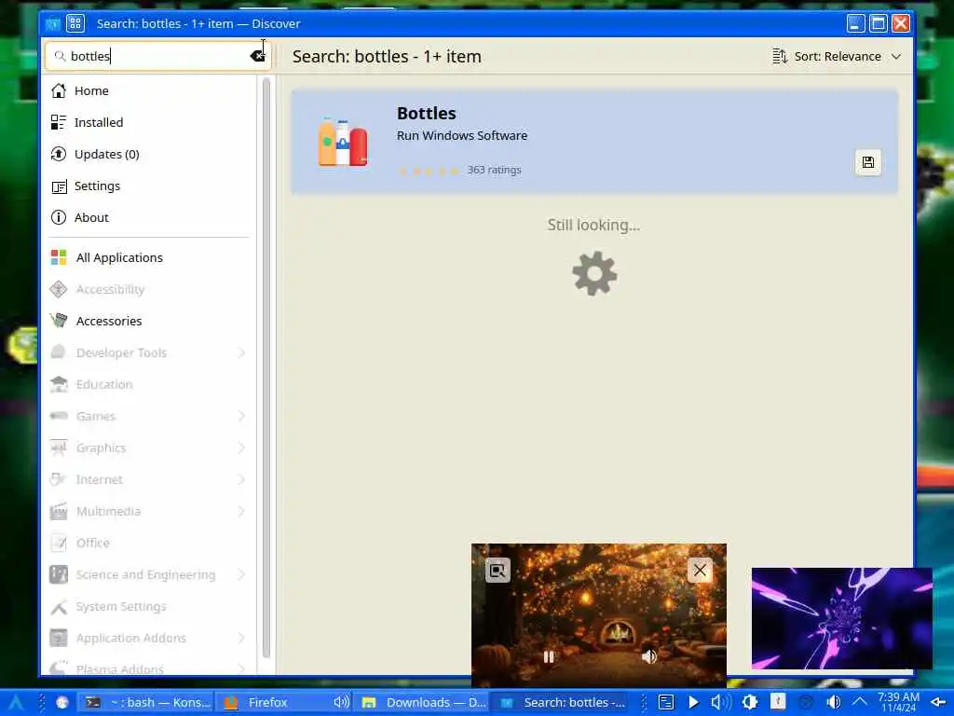Show hidden system tray icons arrow
This screenshot has width=954, height=716.
859,703
